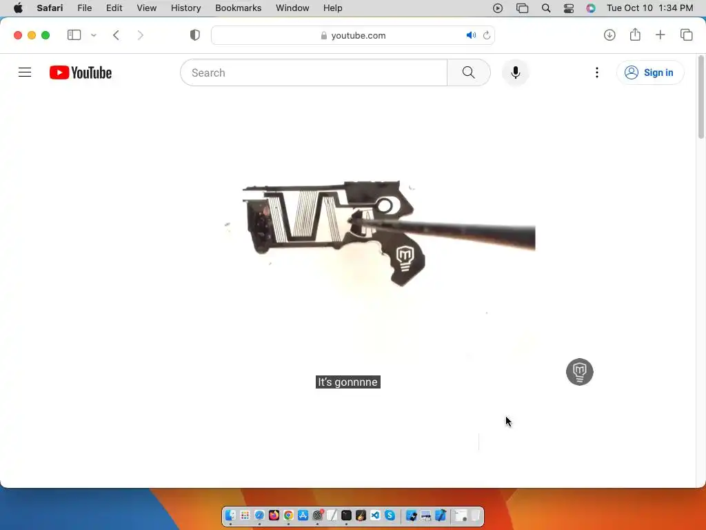Click the screen mirroring menu bar icon
The height and width of the screenshot is (530, 706).
click(x=523, y=8)
